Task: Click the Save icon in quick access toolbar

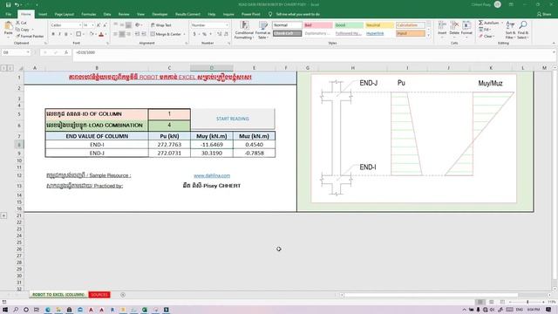Action: point(8,4)
